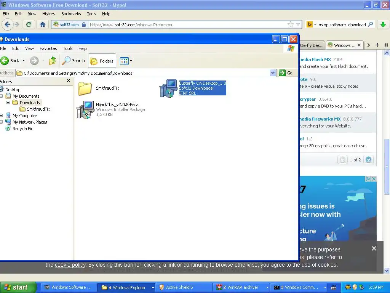Collapse the My Documents tree node
The image size is (390, 293).
point(1,96)
